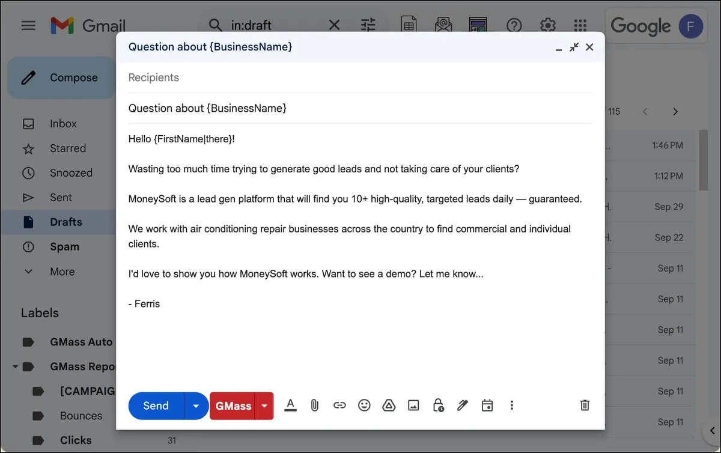
Task: Attach files with the paperclip icon
Action: 314,405
